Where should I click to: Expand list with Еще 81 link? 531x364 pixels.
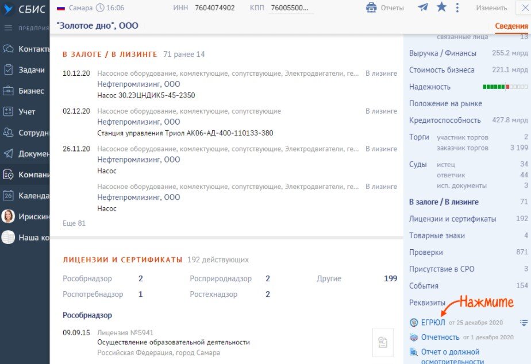[x=74, y=223]
